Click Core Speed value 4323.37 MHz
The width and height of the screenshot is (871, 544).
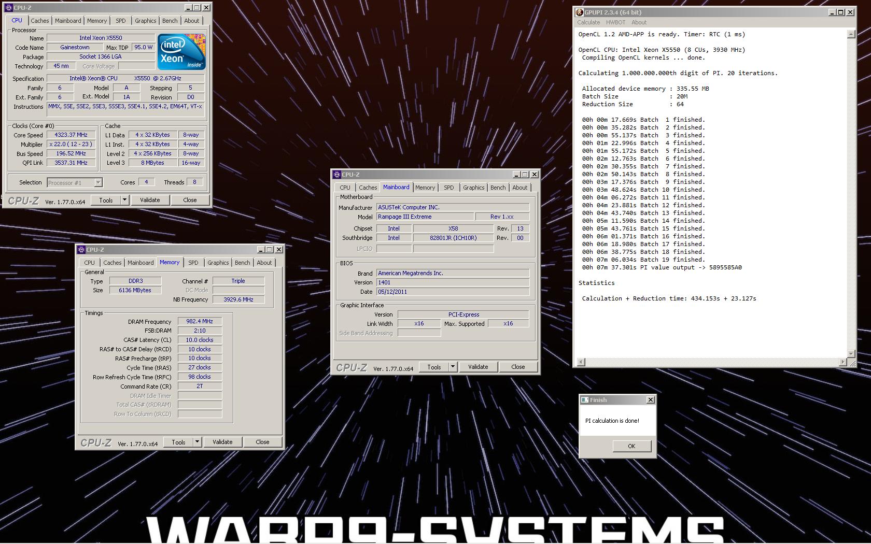tap(71, 135)
